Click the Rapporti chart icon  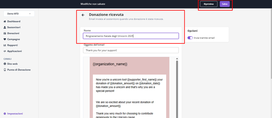pyautogui.click(x=5, y=45)
